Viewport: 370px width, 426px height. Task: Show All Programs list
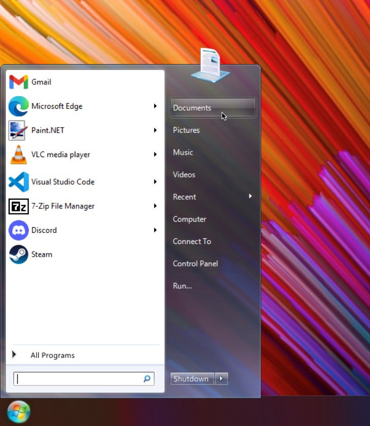pos(52,355)
